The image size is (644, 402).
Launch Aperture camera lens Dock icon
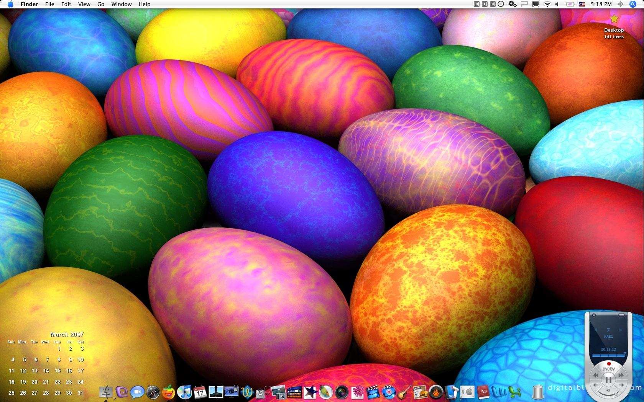(342, 392)
